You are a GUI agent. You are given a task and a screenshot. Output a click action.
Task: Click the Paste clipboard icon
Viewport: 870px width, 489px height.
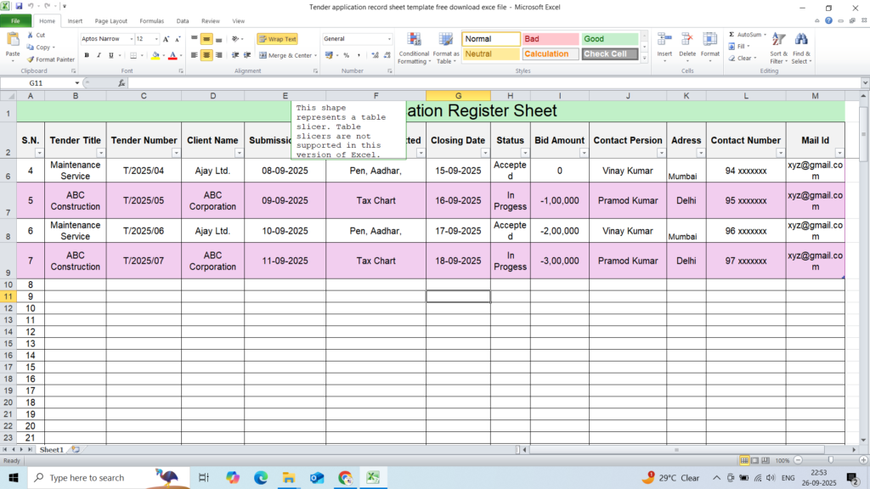pos(13,39)
